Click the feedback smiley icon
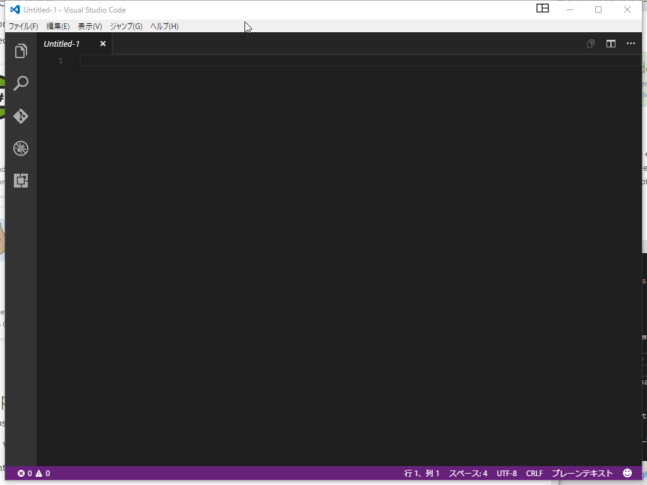The image size is (647, 485). point(627,473)
